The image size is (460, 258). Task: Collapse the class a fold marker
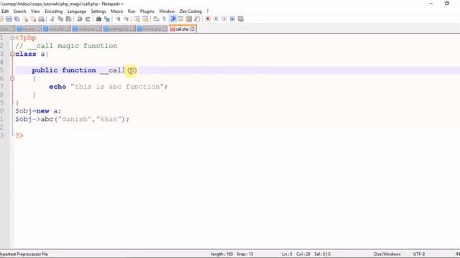(x=12, y=54)
